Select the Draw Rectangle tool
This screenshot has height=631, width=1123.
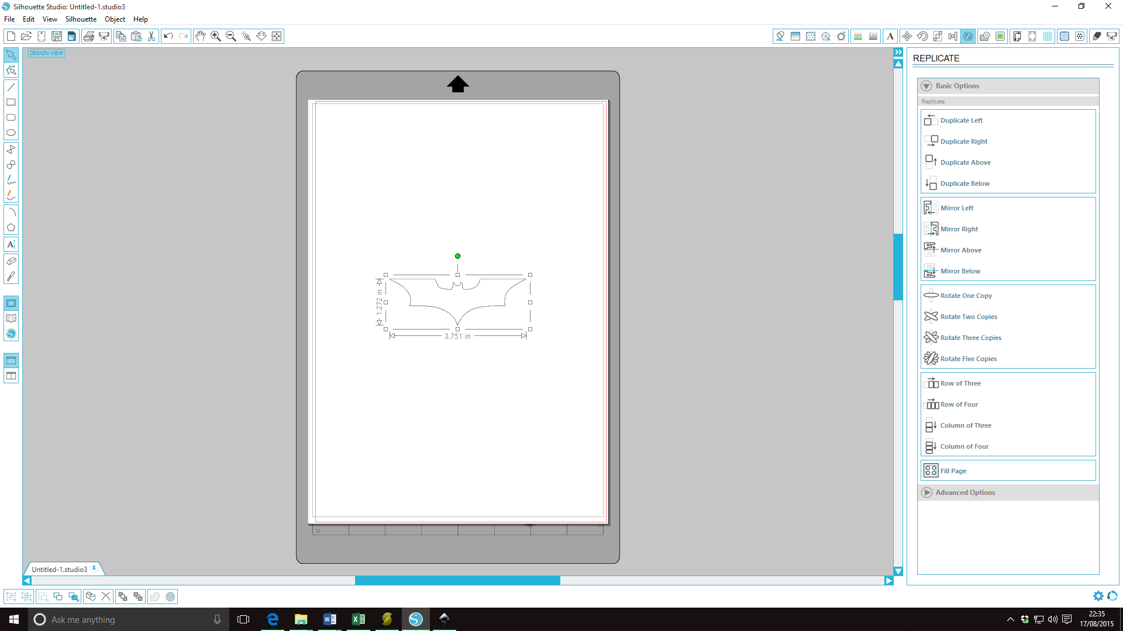tap(12, 102)
